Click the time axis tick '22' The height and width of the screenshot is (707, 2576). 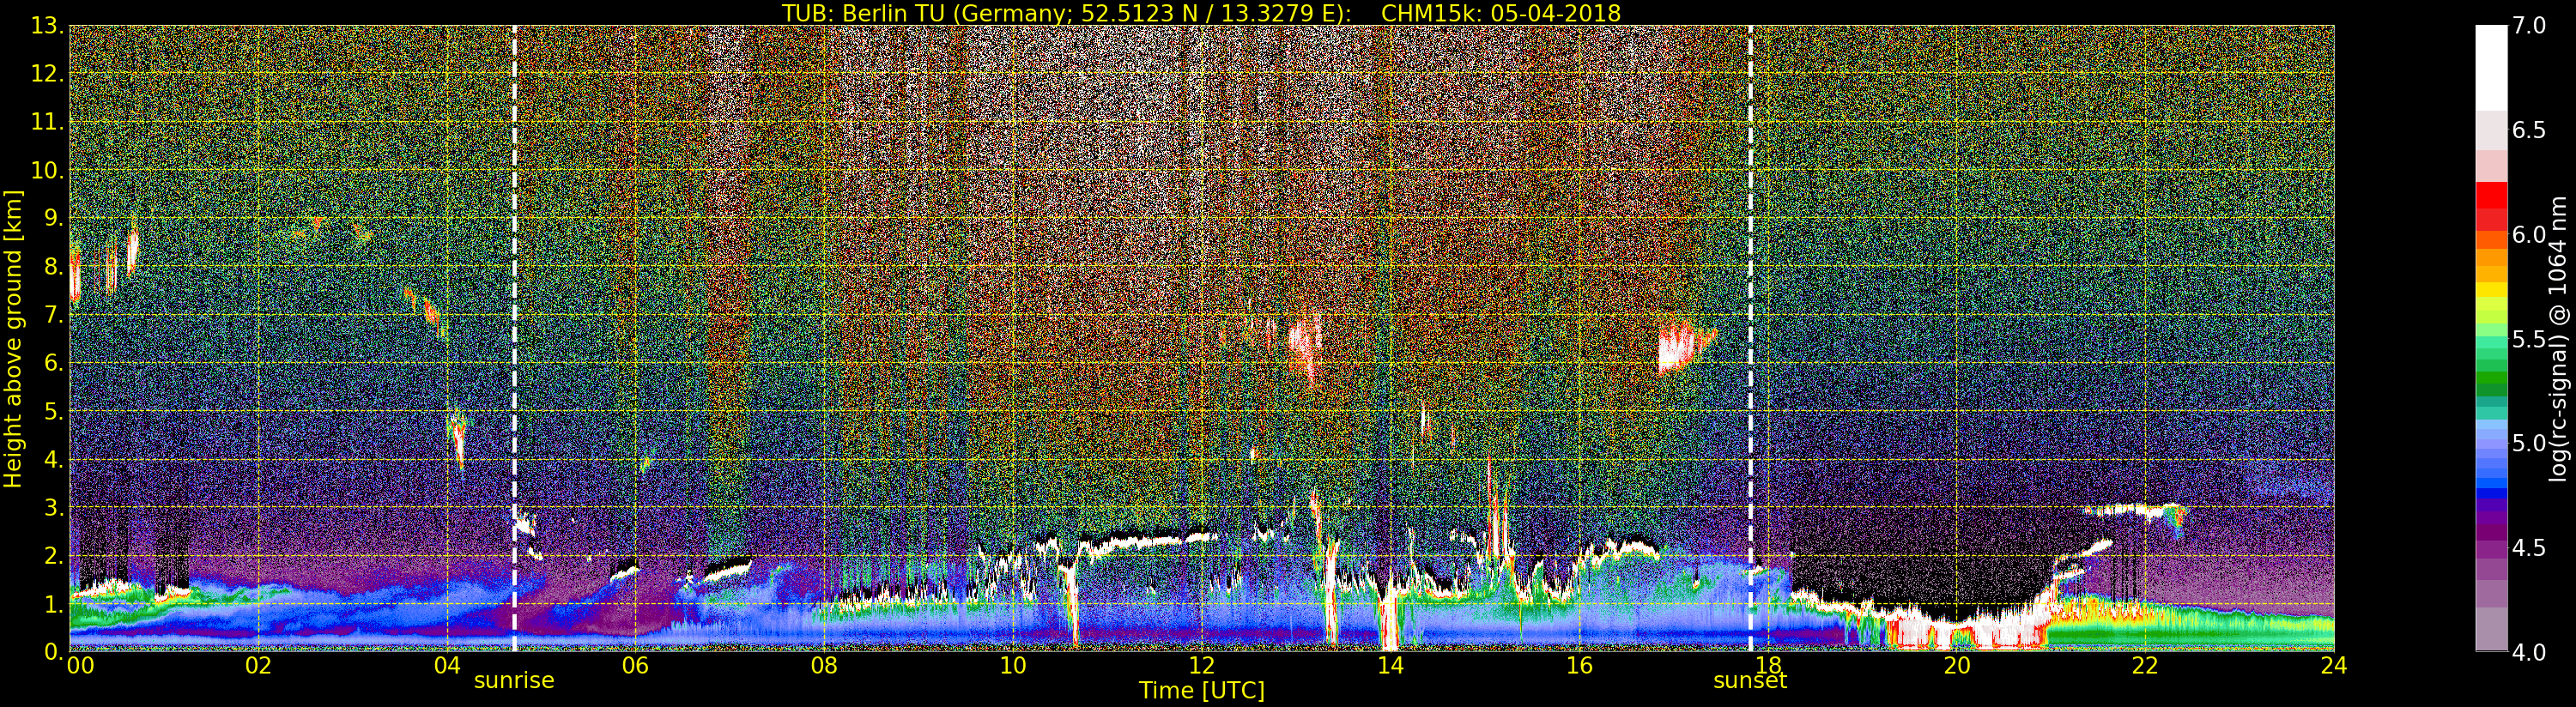click(x=2145, y=666)
